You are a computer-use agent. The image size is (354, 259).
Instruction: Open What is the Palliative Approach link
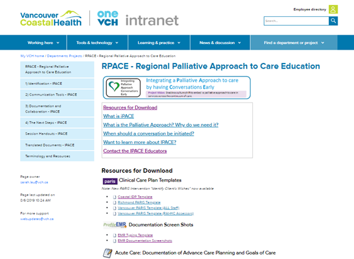[161, 125]
